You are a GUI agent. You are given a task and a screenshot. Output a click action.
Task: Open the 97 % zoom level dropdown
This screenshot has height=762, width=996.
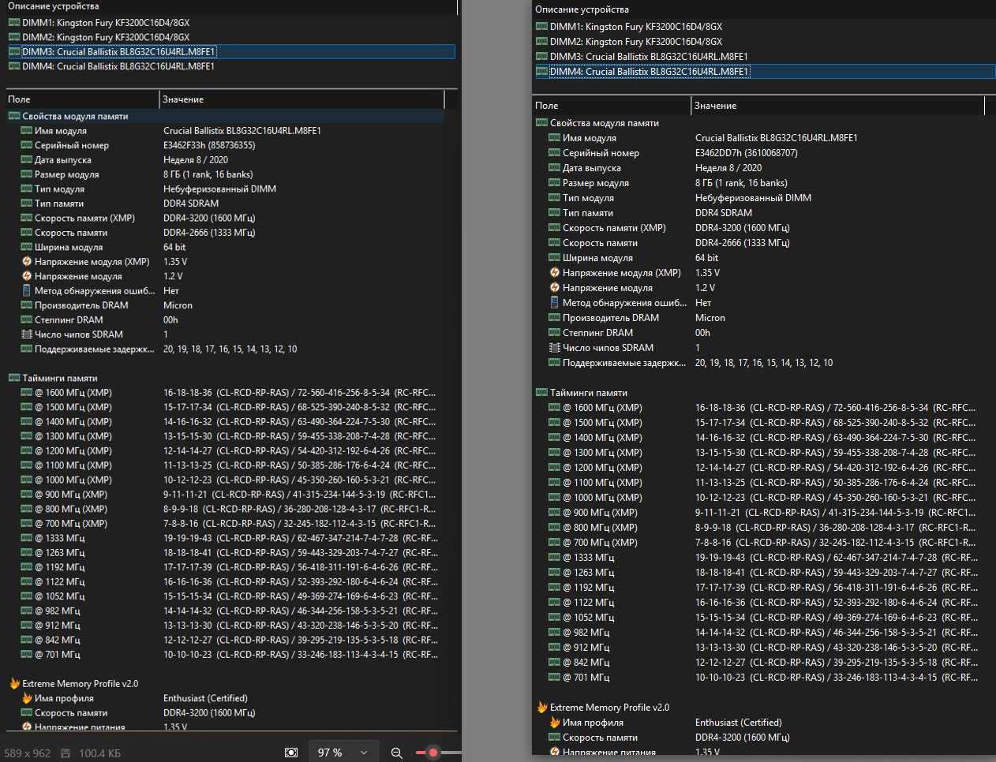(343, 753)
